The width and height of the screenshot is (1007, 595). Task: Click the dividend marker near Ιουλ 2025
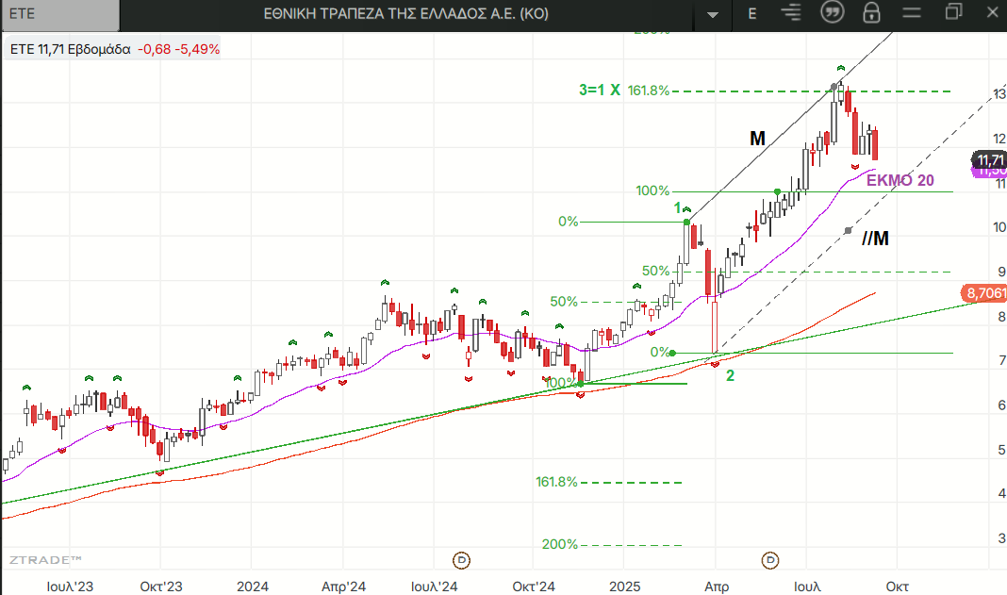pyautogui.click(x=769, y=559)
